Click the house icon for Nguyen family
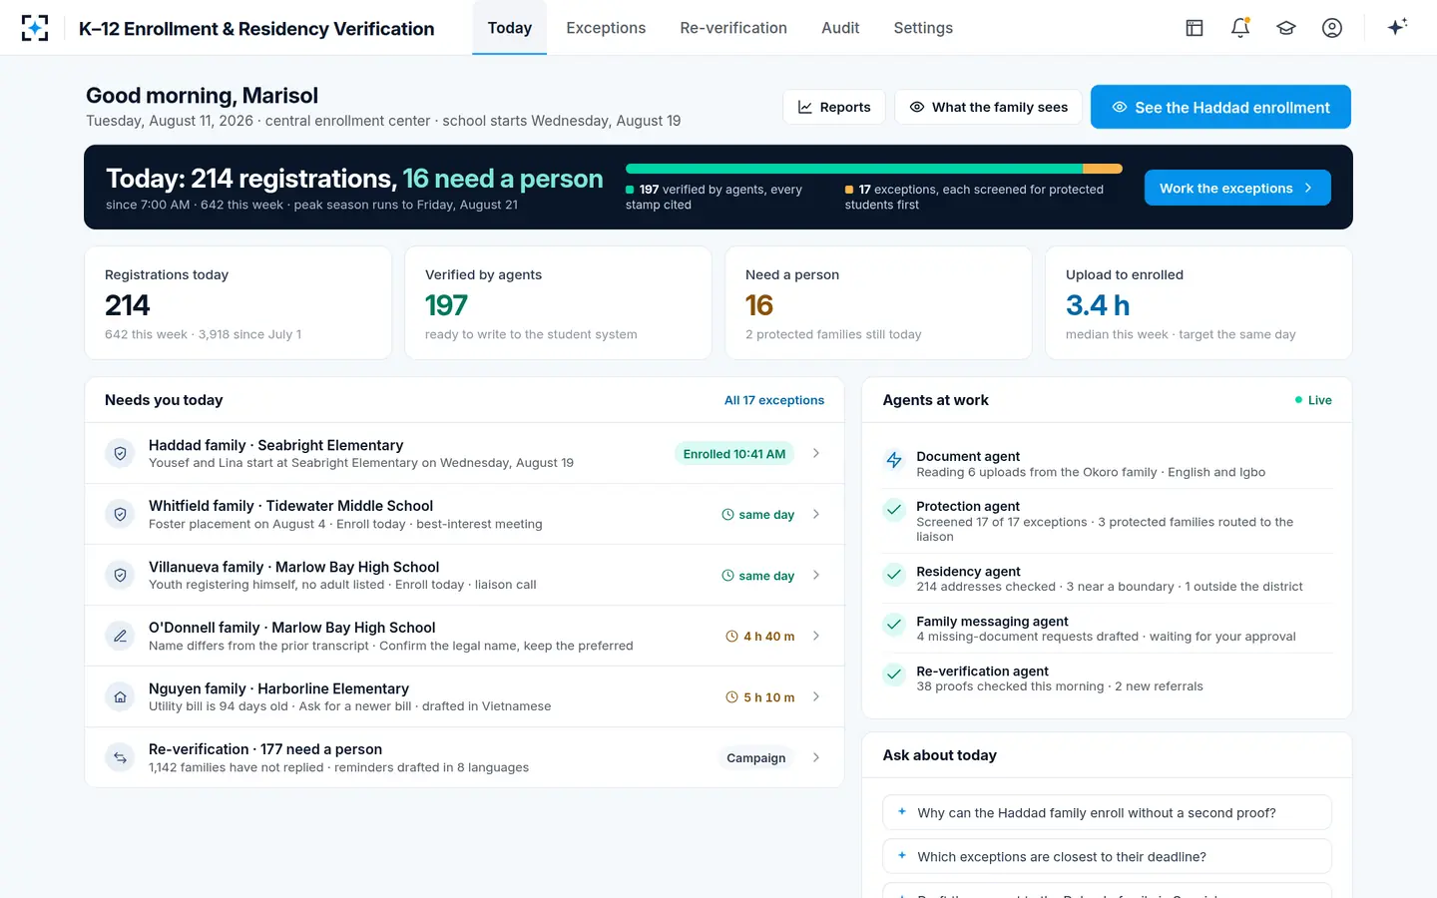Viewport: 1437px width, 898px height. coord(120,696)
